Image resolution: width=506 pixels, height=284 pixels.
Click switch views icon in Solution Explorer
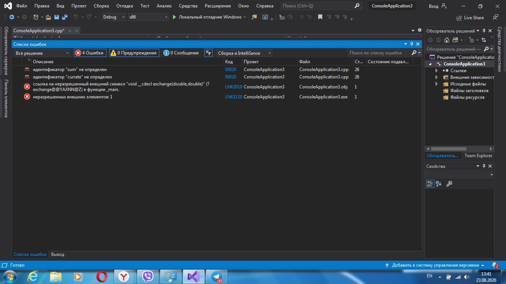455,40
